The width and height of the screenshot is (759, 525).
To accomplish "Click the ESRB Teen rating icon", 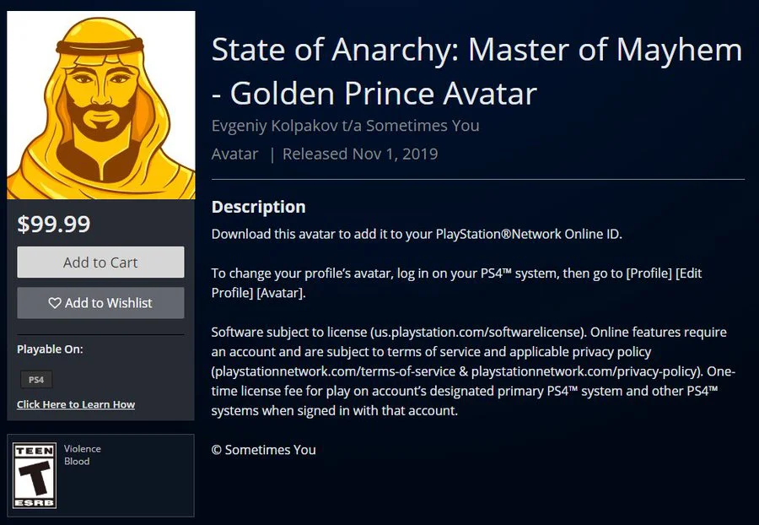I will [35, 475].
